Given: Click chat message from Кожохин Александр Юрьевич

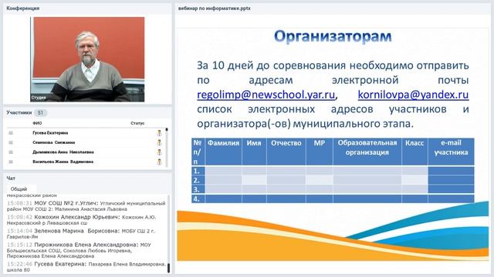Looking at the screenshot, I should tap(81, 220).
